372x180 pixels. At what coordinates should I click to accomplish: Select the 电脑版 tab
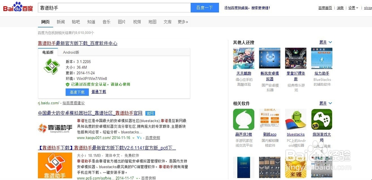[48, 52]
